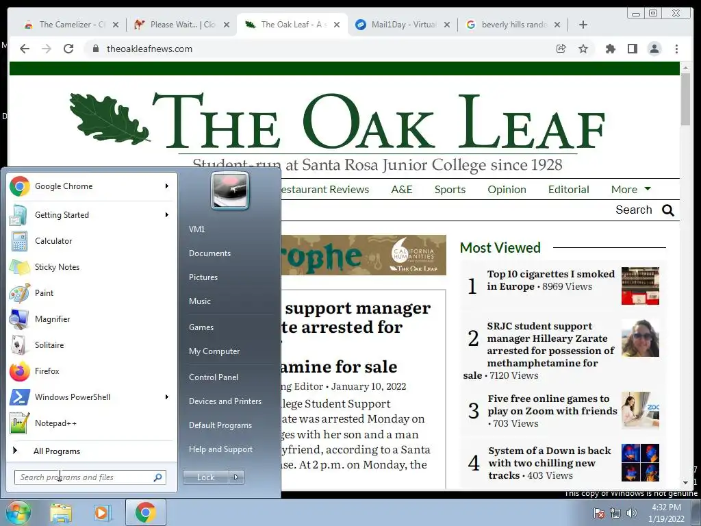Open the Chrome profile avatar

click(x=654, y=49)
